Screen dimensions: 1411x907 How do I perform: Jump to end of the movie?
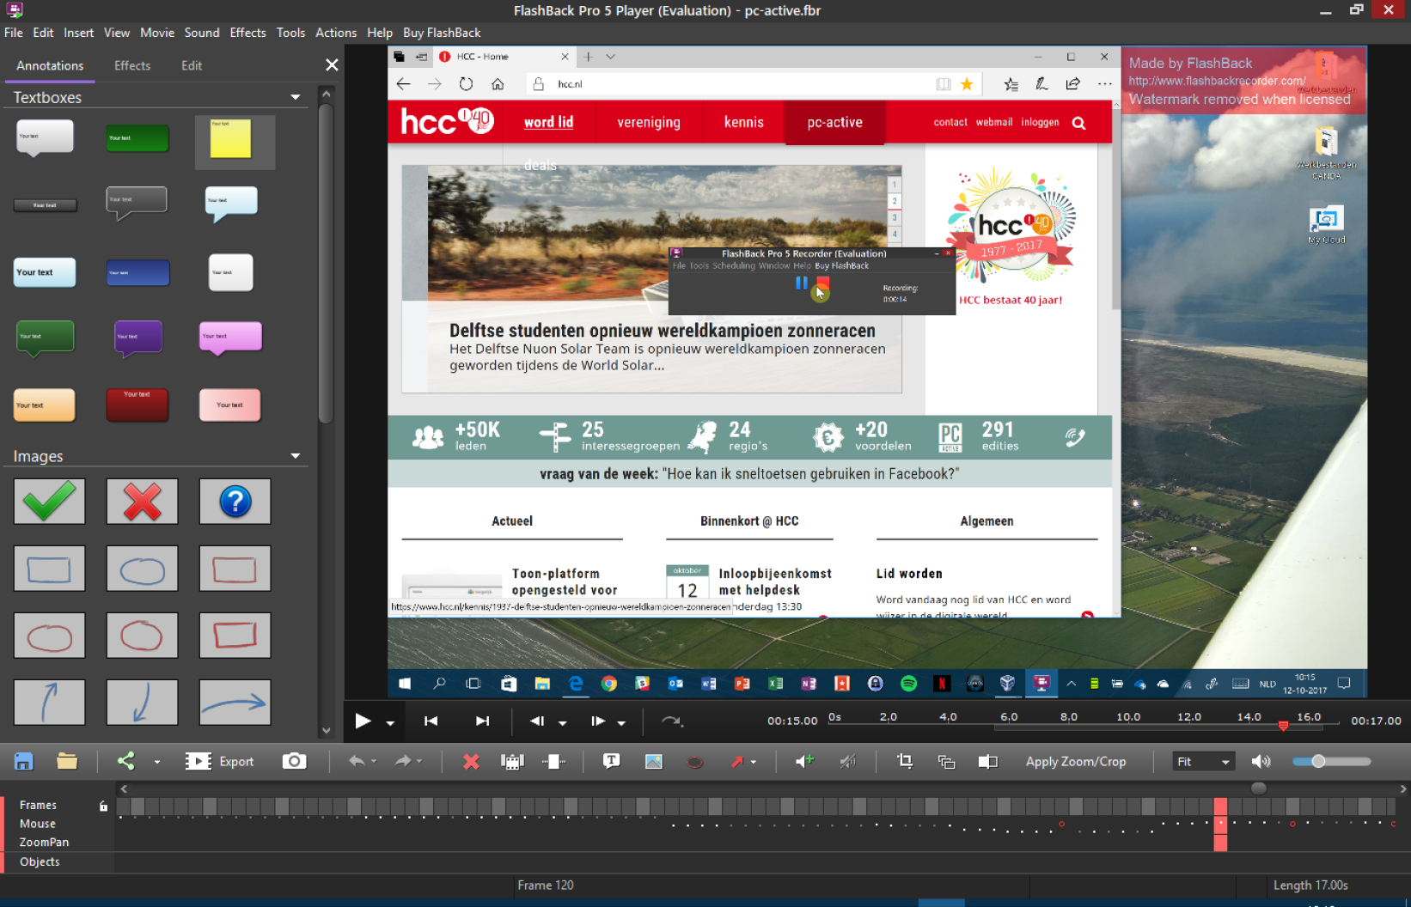(482, 721)
